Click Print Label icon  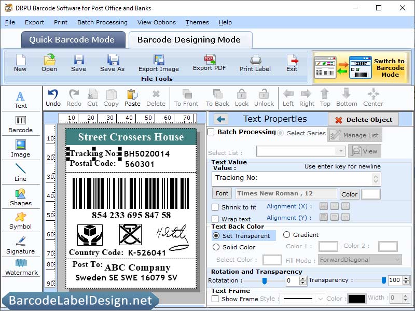click(255, 63)
